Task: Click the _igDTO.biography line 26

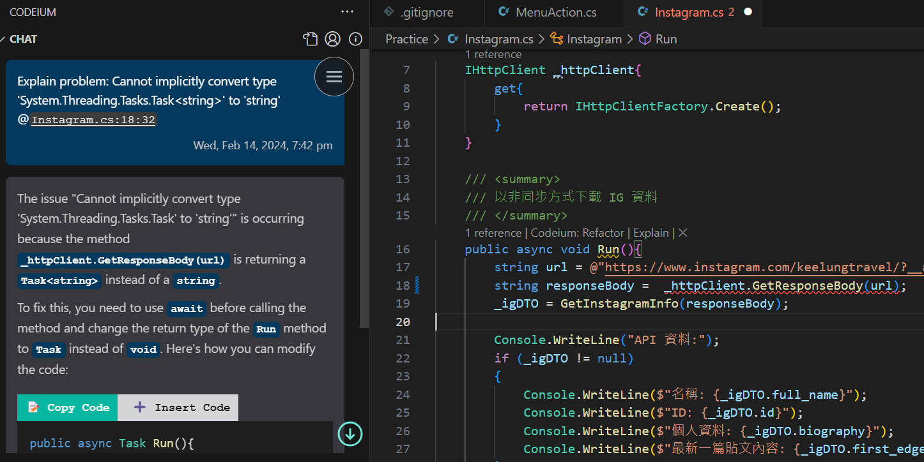Action: (709, 431)
